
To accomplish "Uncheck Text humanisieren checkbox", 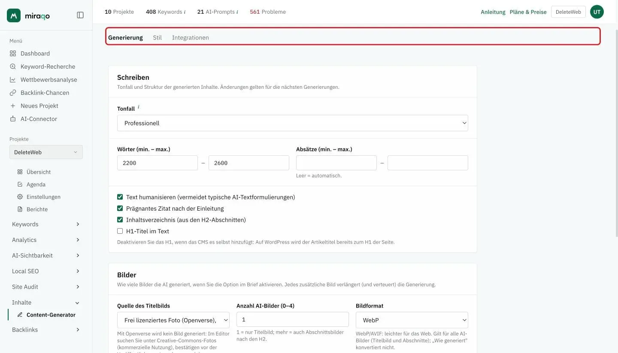I will [x=120, y=197].
